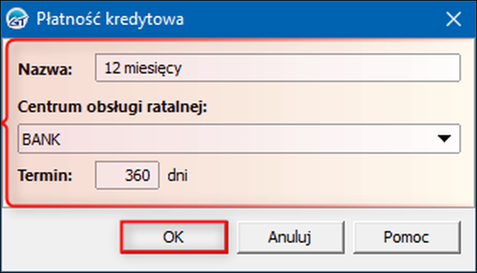Image resolution: width=477 pixels, height=273 pixels.
Task: Click the Centrum obsługi ratalnej label
Action: pyautogui.click(x=112, y=107)
